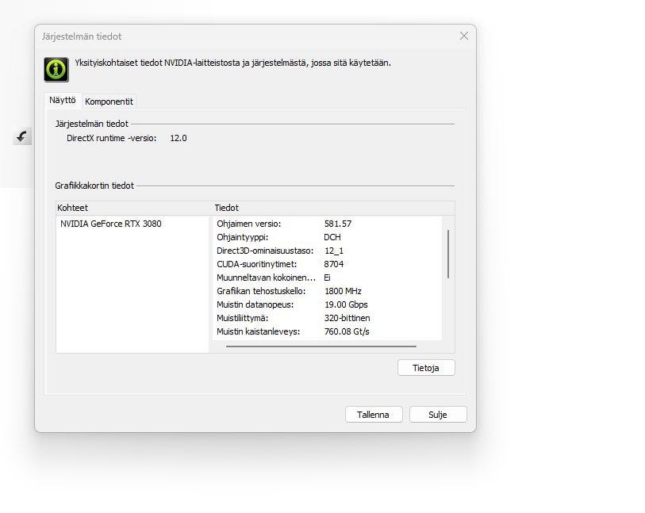The image size is (645, 513).
Task: Click the Kohteet column header
Action: [134, 208]
